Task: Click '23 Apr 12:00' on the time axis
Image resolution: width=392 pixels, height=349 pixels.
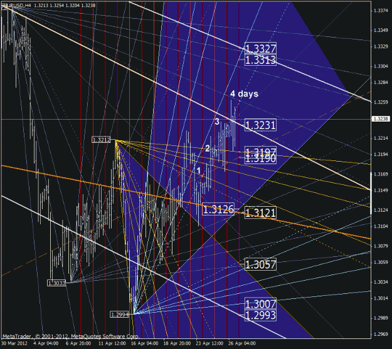Action: coord(209,343)
